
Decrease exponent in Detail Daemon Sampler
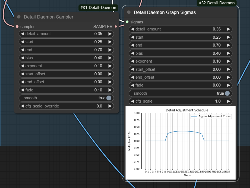point(23,66)
